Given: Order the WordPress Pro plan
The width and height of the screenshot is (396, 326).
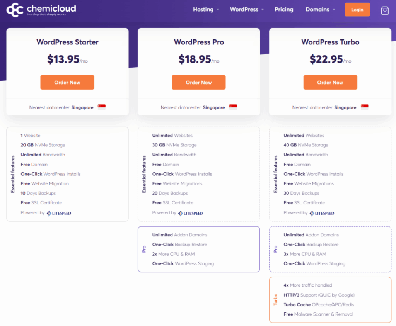Looking at the screenshot, I should 199,82.
